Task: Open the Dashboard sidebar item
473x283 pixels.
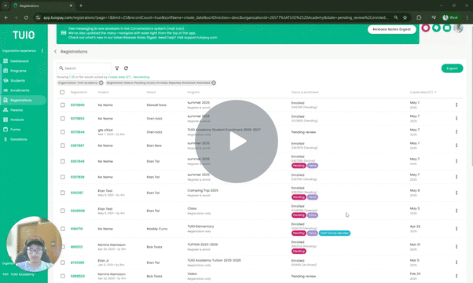Action: pos(20,61)
